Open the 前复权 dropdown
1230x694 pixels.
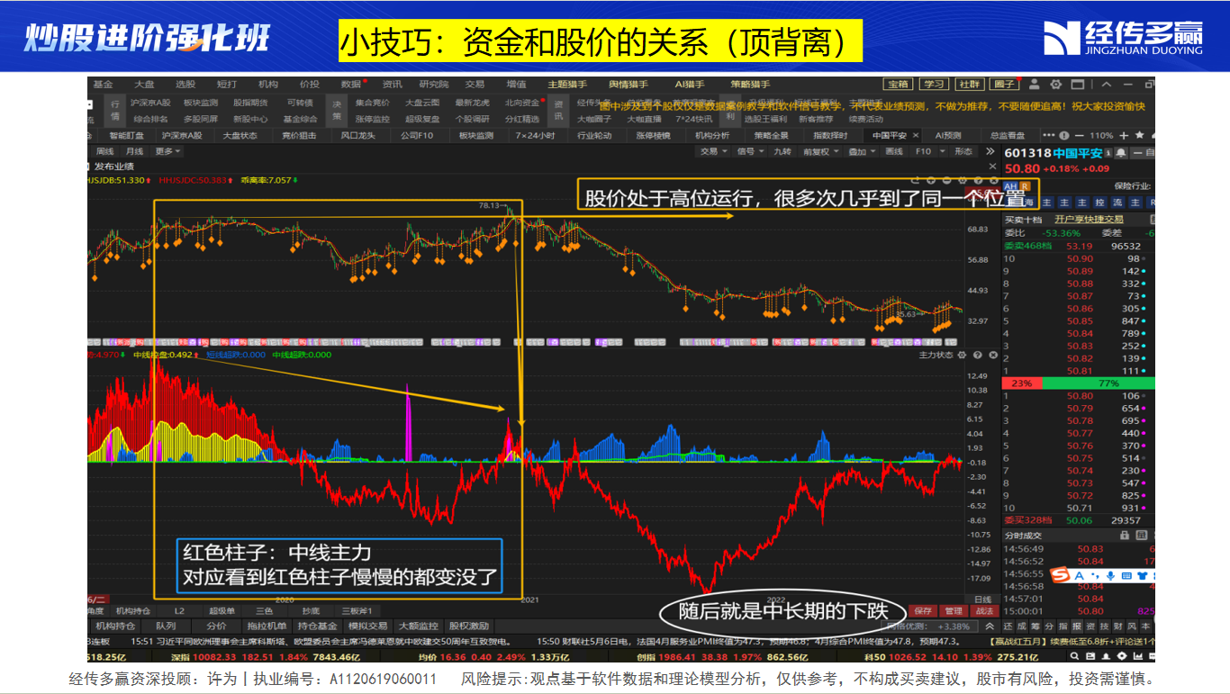coord(819,151)
